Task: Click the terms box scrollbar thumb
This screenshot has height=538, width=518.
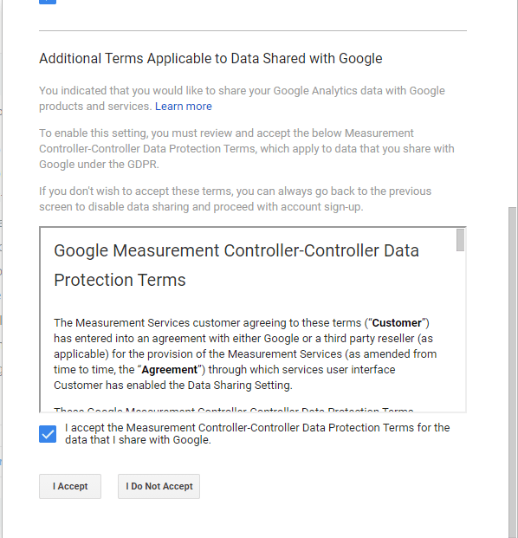Action: tap(460, 240)
